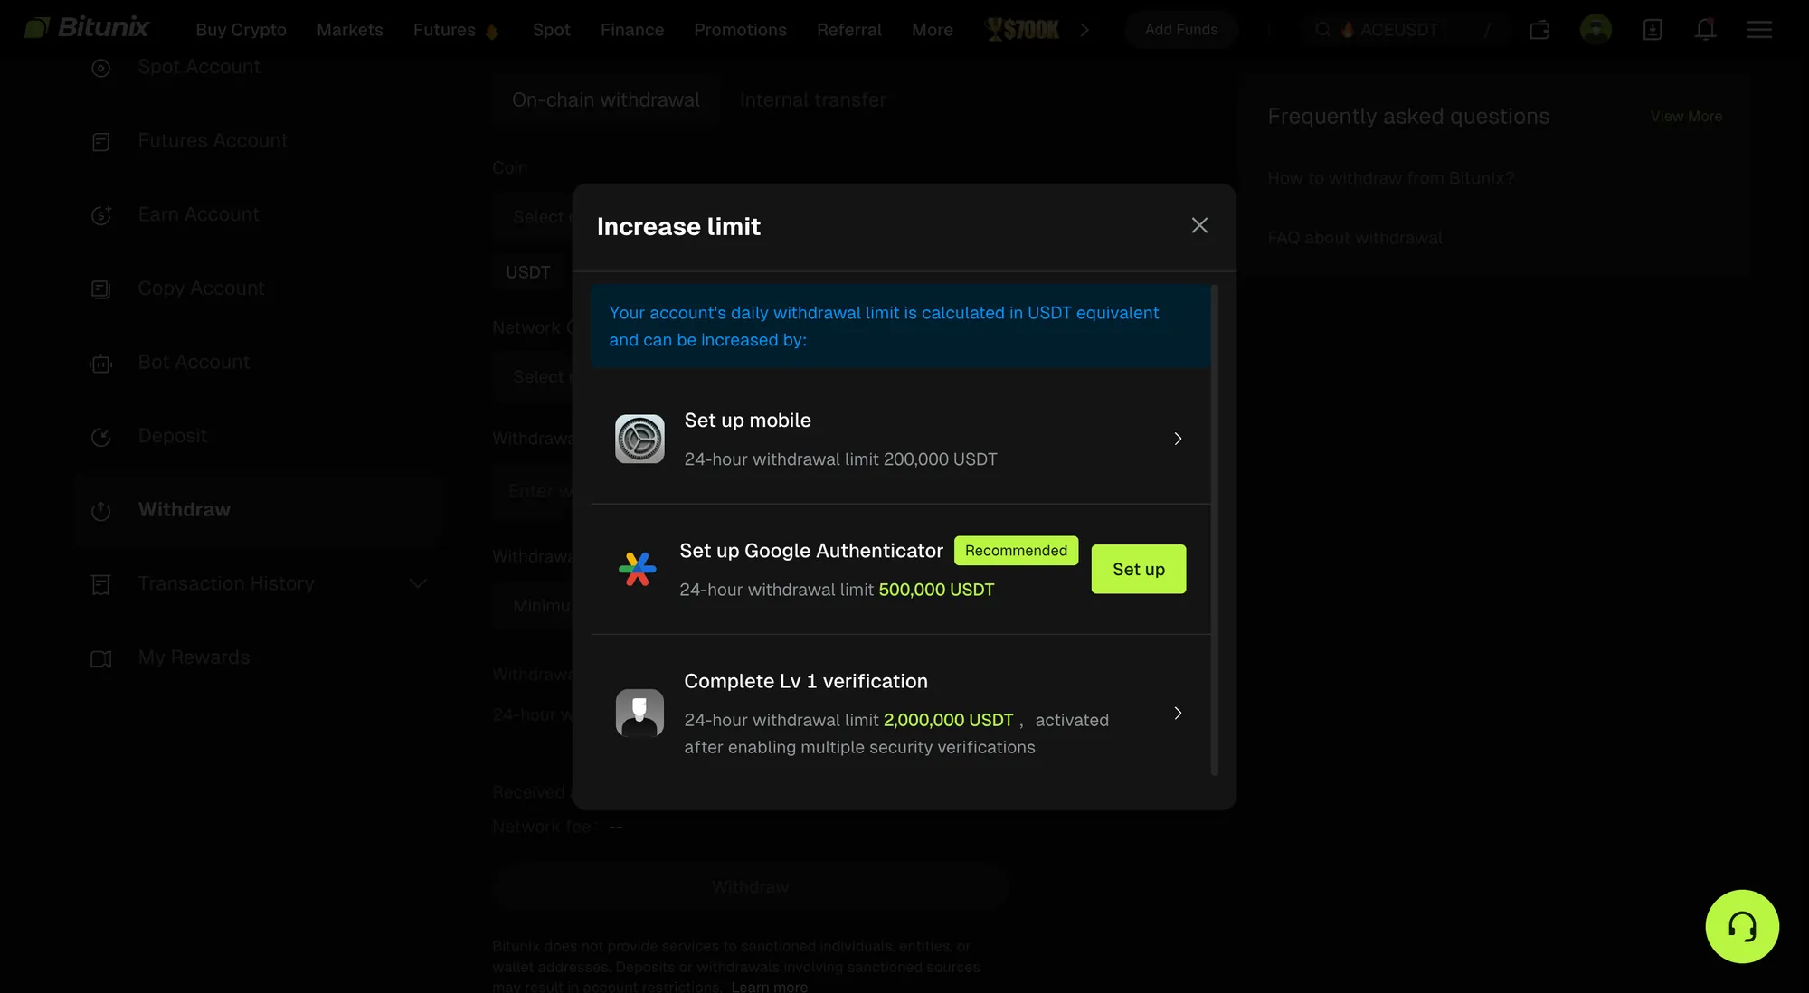This screenshot has width=1809, height=993.
Task: Click Set up for Google Authenticator
Action: coord(1138,569)
